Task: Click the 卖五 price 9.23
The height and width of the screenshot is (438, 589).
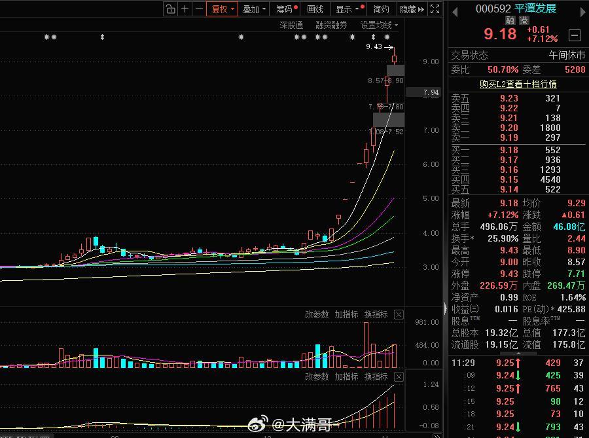Action: tap(509, 98)
